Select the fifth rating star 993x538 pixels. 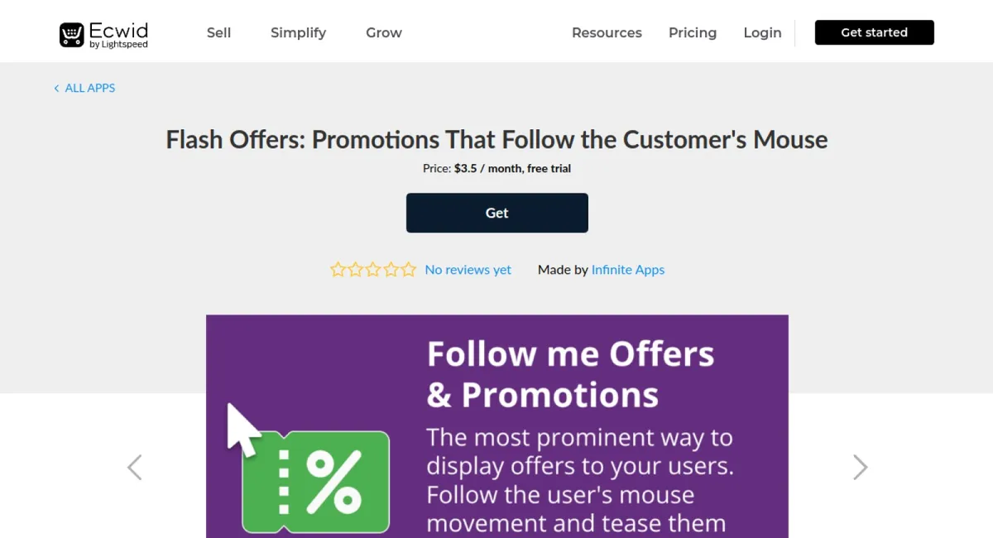coord(409,269)
